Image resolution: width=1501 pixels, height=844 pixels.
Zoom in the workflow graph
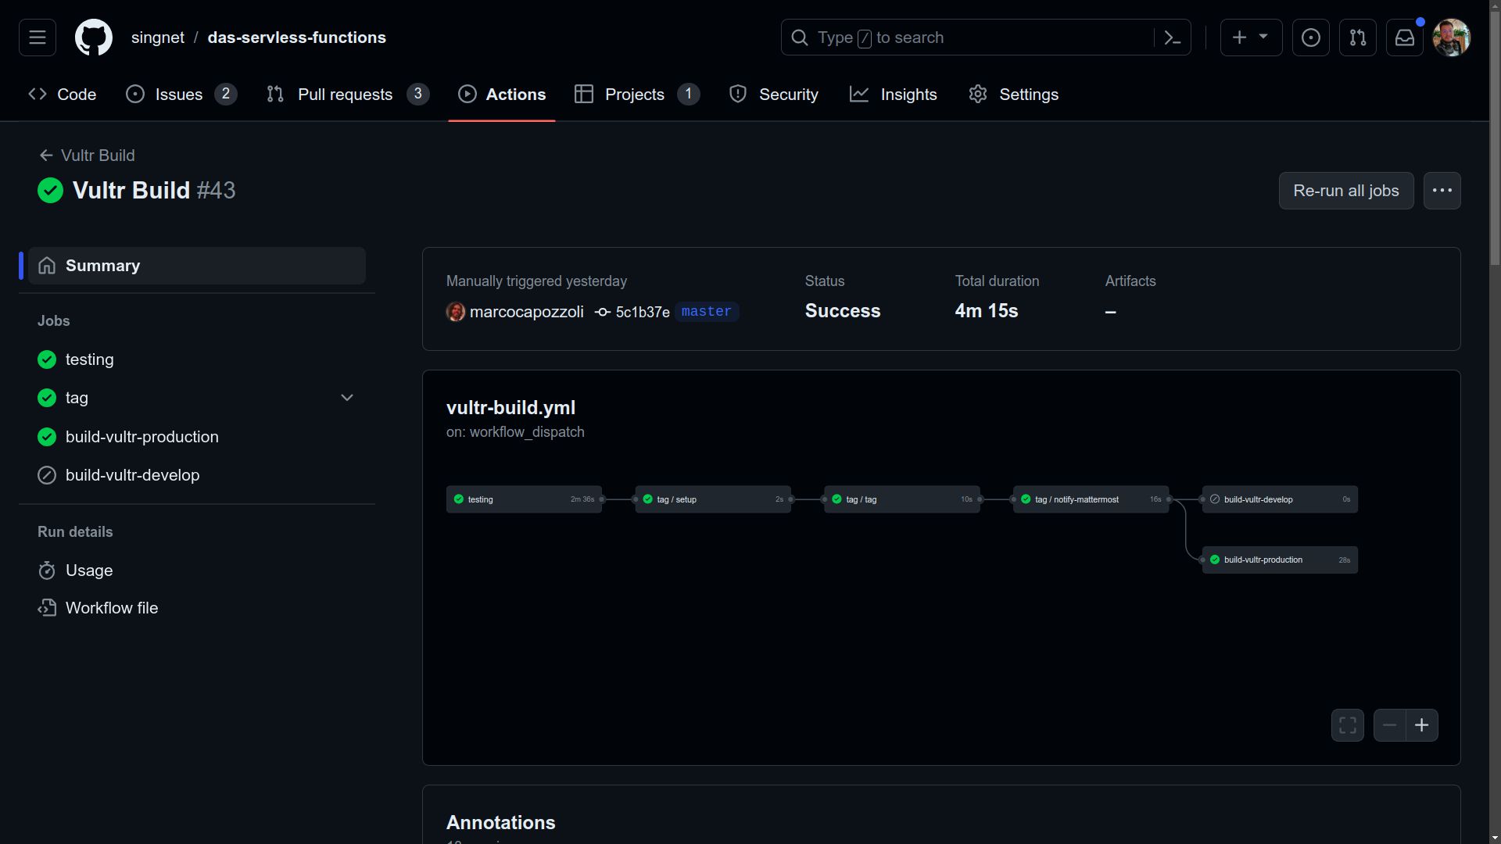coord(1422,725)
